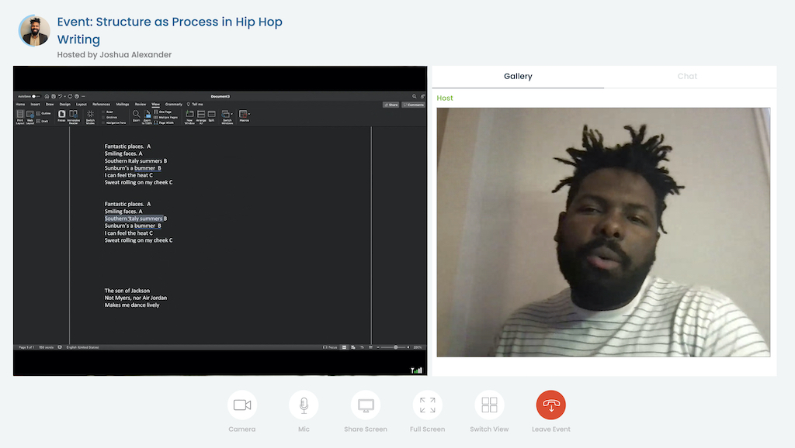The height and width of the screenshot is (448, 795).
Task: Click Joshua Alexander's host avatar
Action: [x=34, y=30]
